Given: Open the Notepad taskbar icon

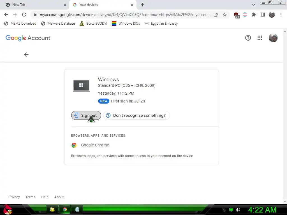Looking at the screenshot, I should pos(77,209).
